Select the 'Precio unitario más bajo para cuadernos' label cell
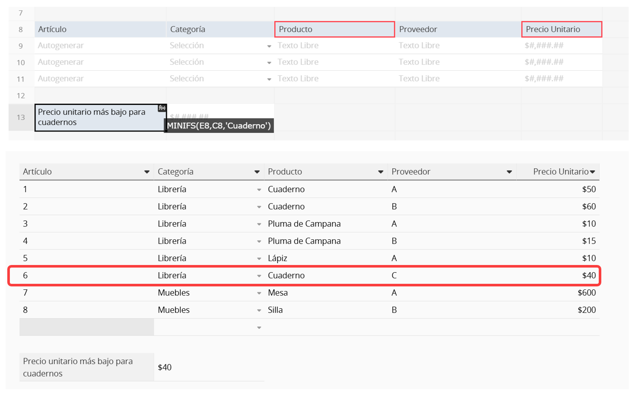 pyautogui.click(x=100, y=117)
